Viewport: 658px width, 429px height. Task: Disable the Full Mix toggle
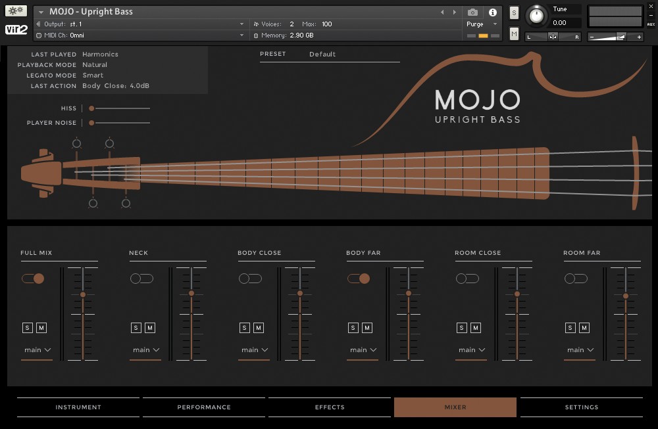(x=33, y=279)
